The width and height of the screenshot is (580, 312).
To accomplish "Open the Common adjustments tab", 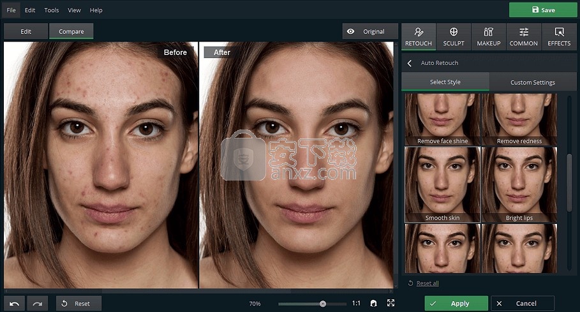I will coord(523,36).
